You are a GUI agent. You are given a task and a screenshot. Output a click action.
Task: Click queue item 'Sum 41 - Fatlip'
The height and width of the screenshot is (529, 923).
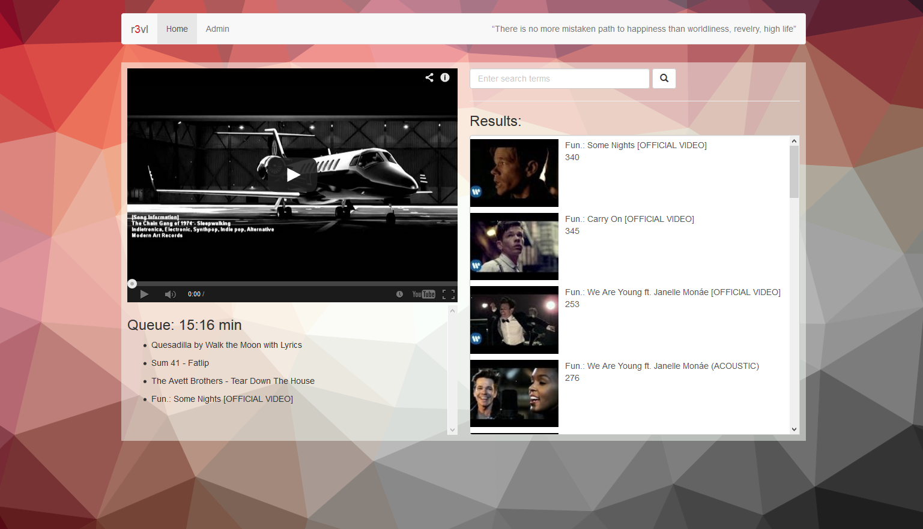click(x=180, y=363)
